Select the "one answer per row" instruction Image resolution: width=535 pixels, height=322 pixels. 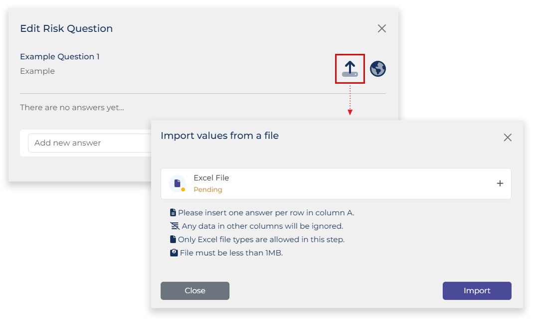coord(266,213)
